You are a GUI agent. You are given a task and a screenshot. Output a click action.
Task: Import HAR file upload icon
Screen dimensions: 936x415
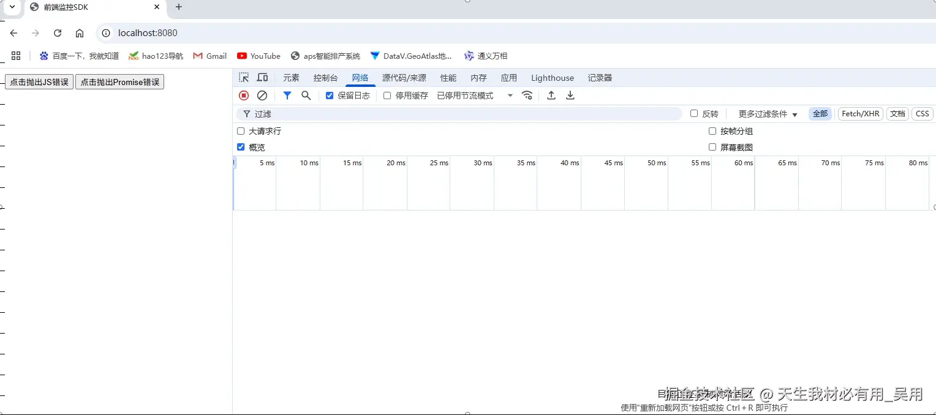click(x=551, y=95)
